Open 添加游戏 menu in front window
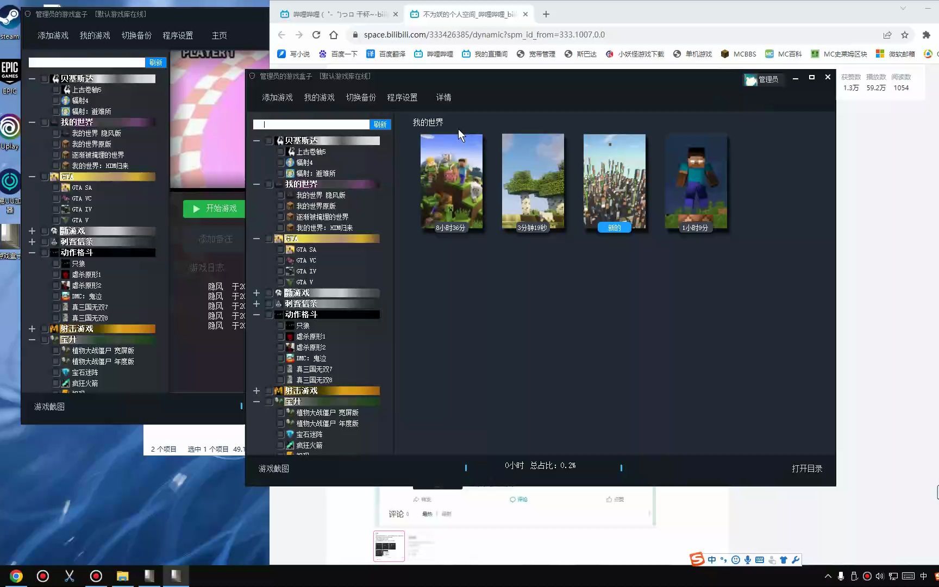The image size is (939, 587). (277, 97)
